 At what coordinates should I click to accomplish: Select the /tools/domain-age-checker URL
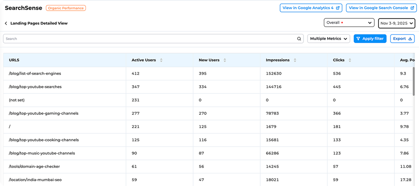(x=34, y=166)
